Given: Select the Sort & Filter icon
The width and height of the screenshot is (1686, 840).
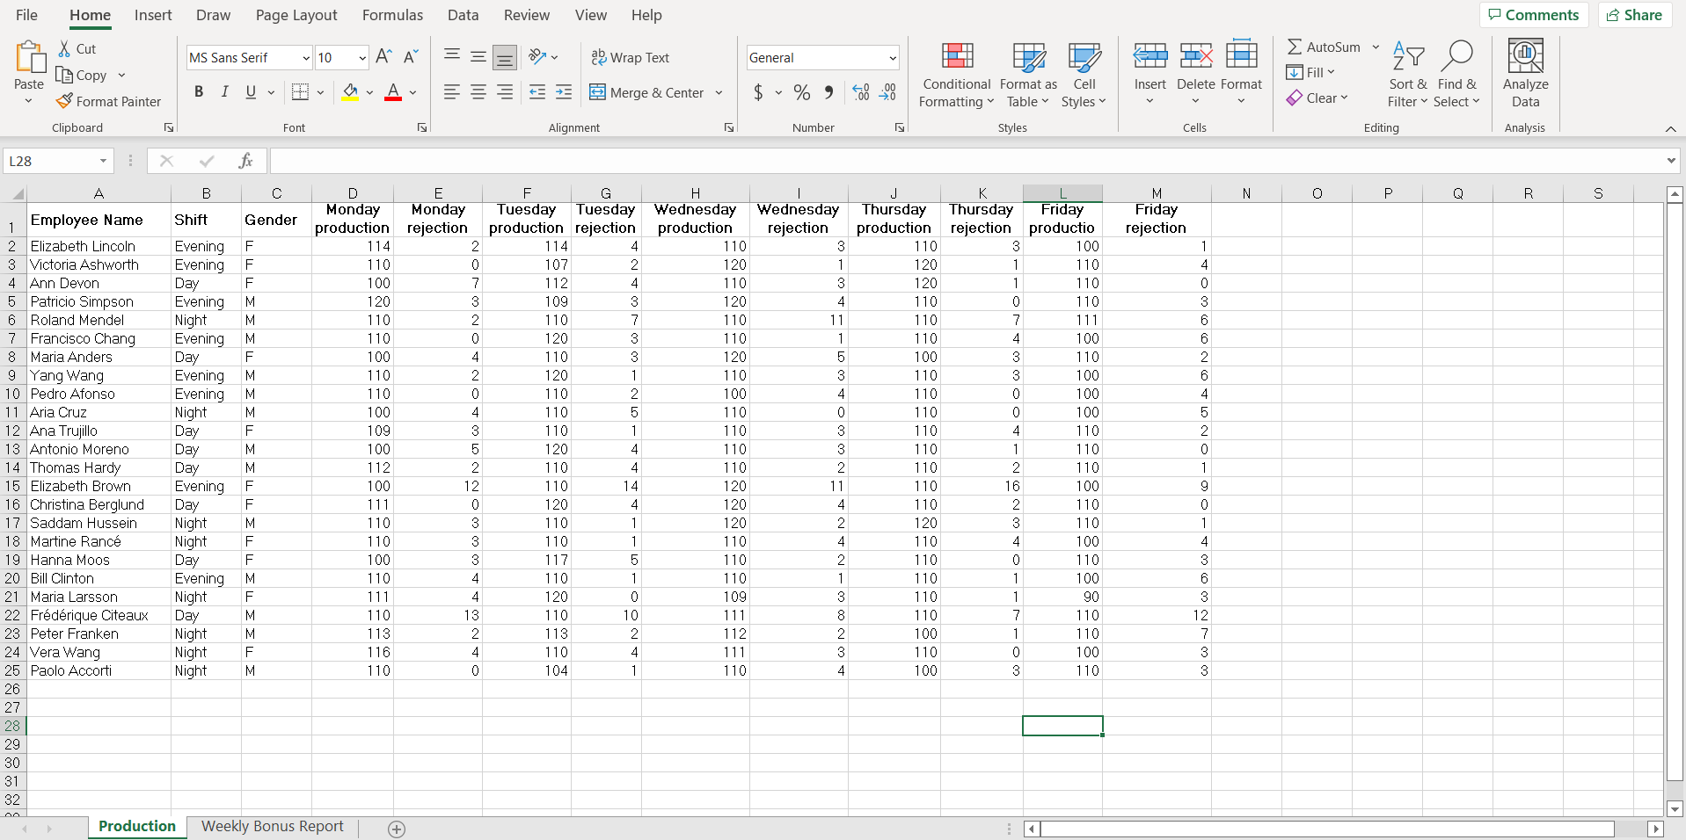Looking at the screenshot, I should point(1406,75).
